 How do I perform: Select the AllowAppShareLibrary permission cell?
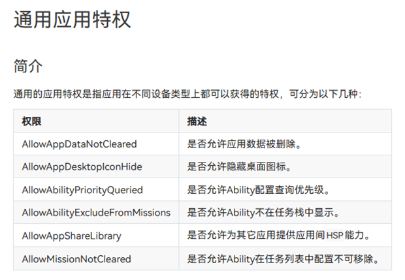tap(71, 236)
